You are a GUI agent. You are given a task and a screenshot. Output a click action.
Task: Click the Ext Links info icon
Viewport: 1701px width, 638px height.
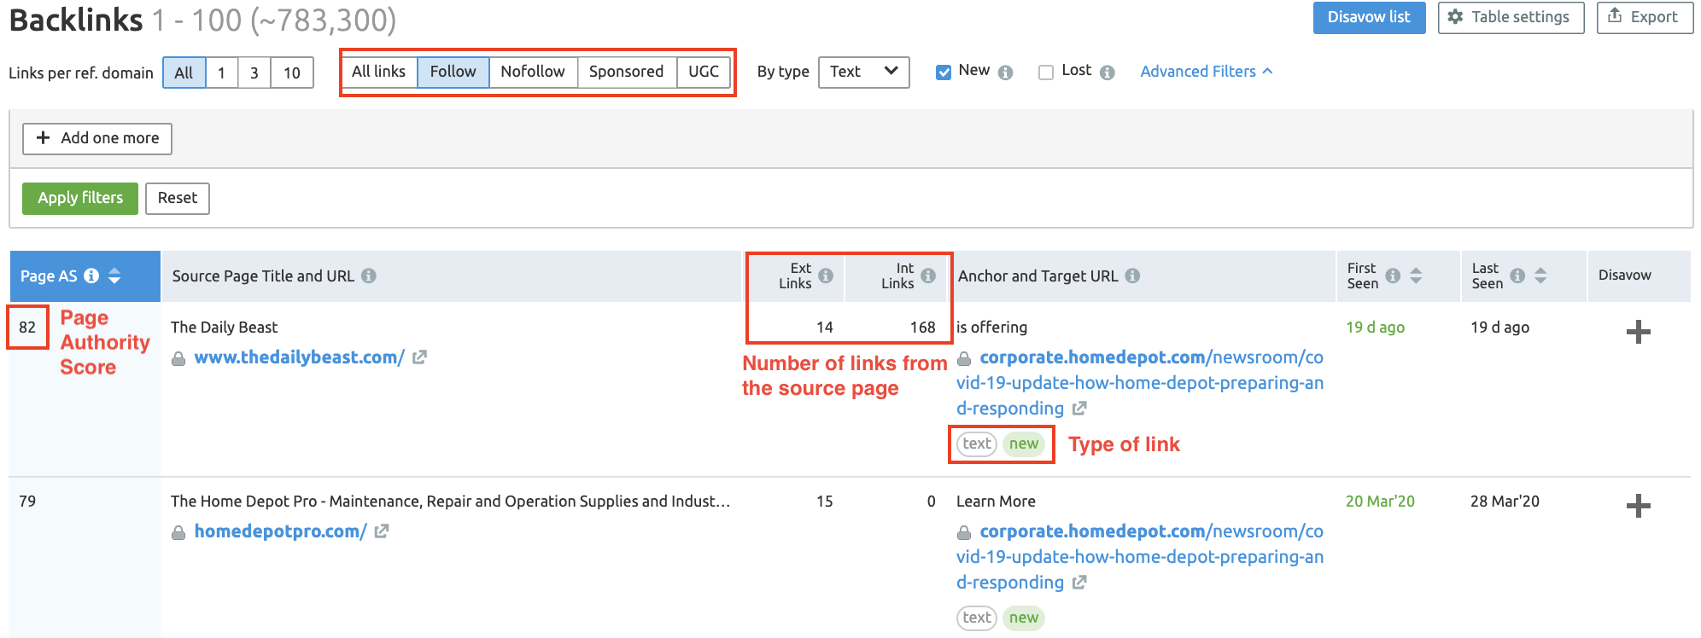point(826,275)
